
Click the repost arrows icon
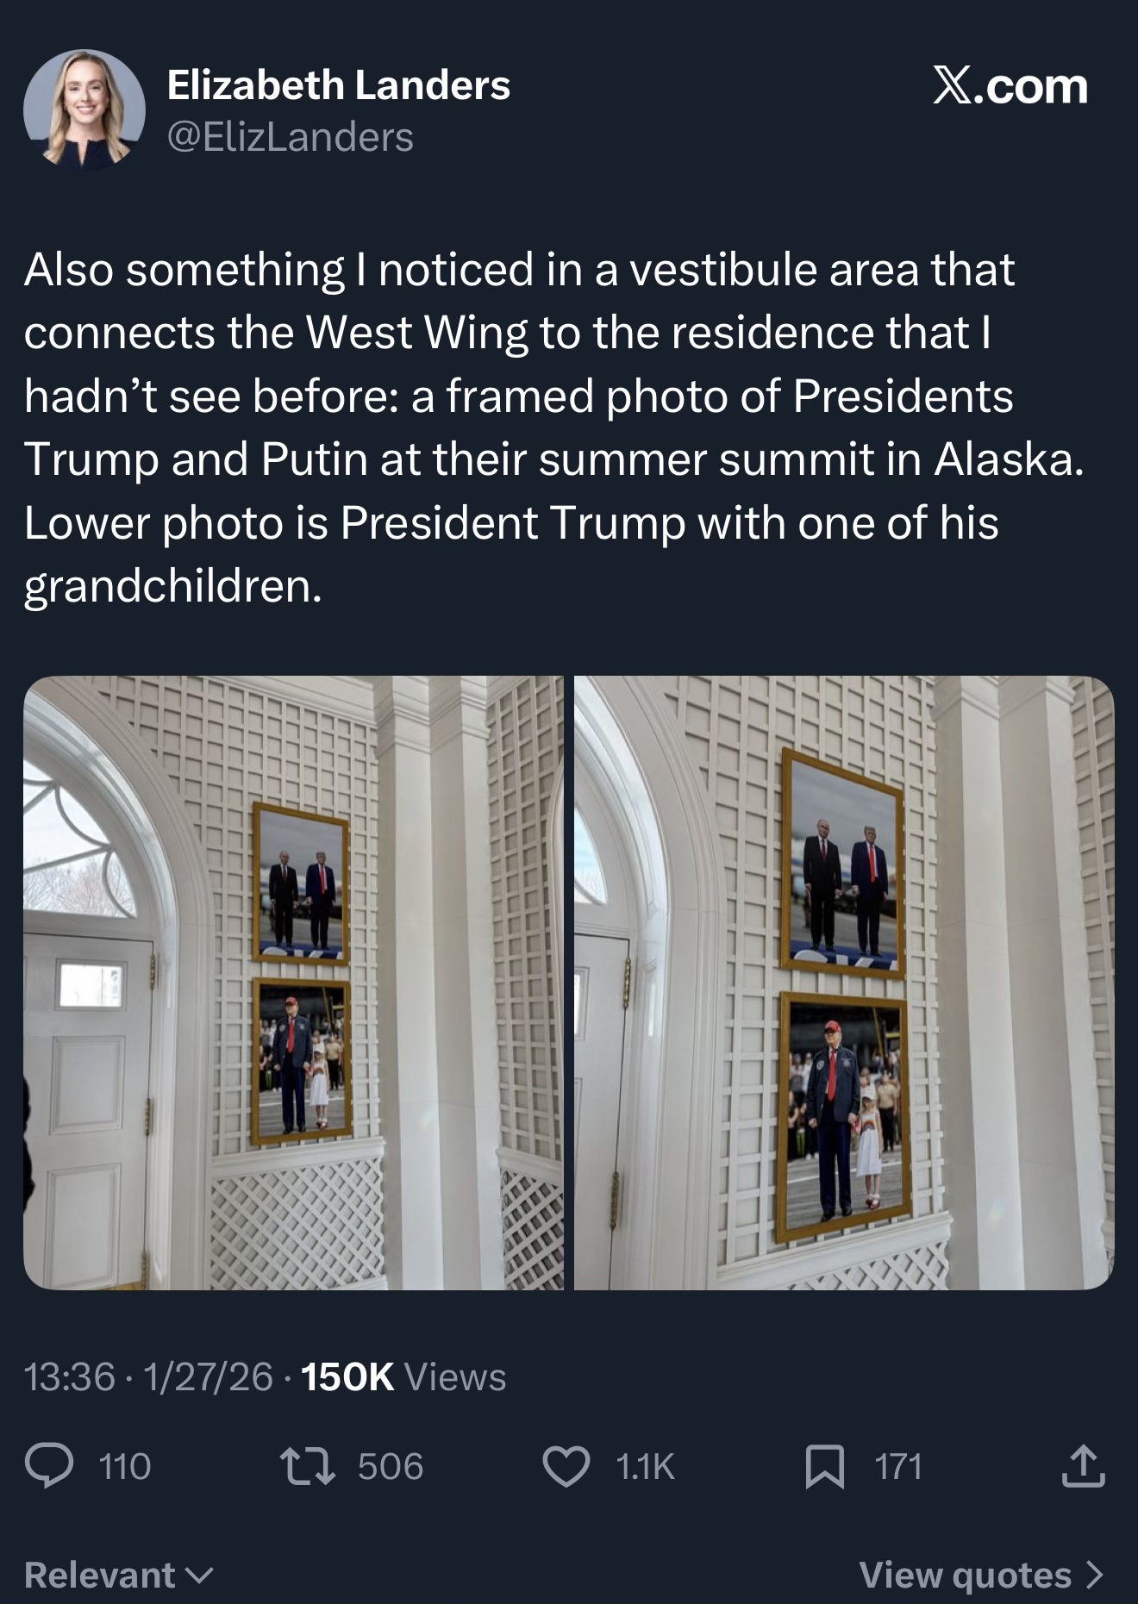(307, 1466)
